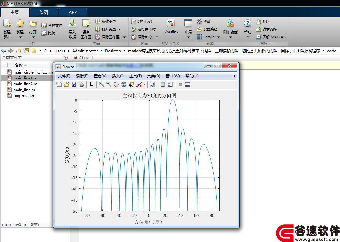Open the brush color dropdown arrow in Figure 1
Viewport: 340px width, 242px height.
145,84
